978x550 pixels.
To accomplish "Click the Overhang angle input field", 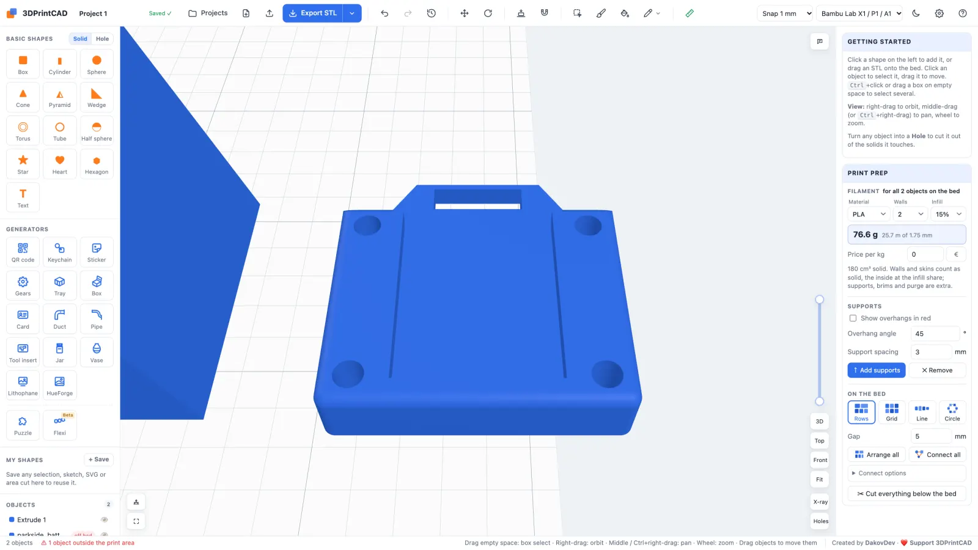I will [x=935, y=334].
